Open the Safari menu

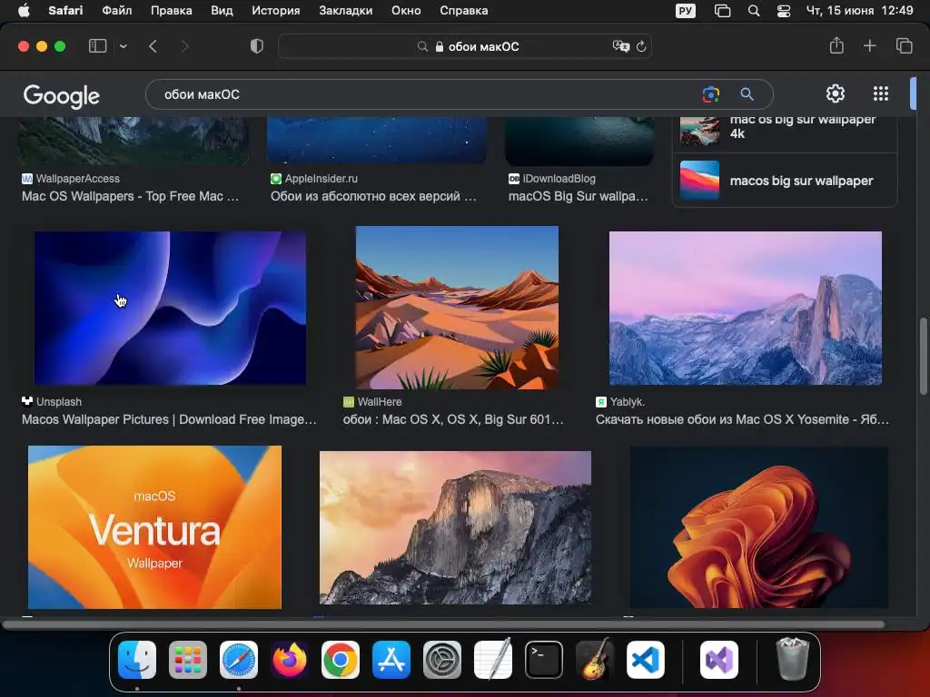click(x=65, y=11)
